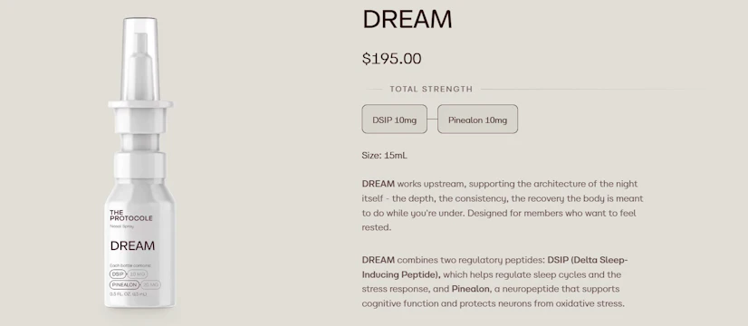Click the Size: 15mL text
Viewport: 748px width, 326px height.
385,155
